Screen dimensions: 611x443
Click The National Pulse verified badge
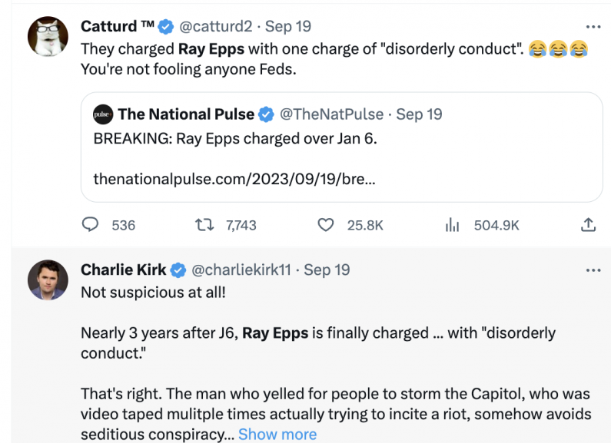(x=266, y=114)
